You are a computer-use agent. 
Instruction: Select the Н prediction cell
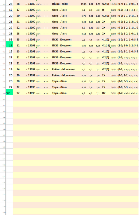tap(103, 10)
